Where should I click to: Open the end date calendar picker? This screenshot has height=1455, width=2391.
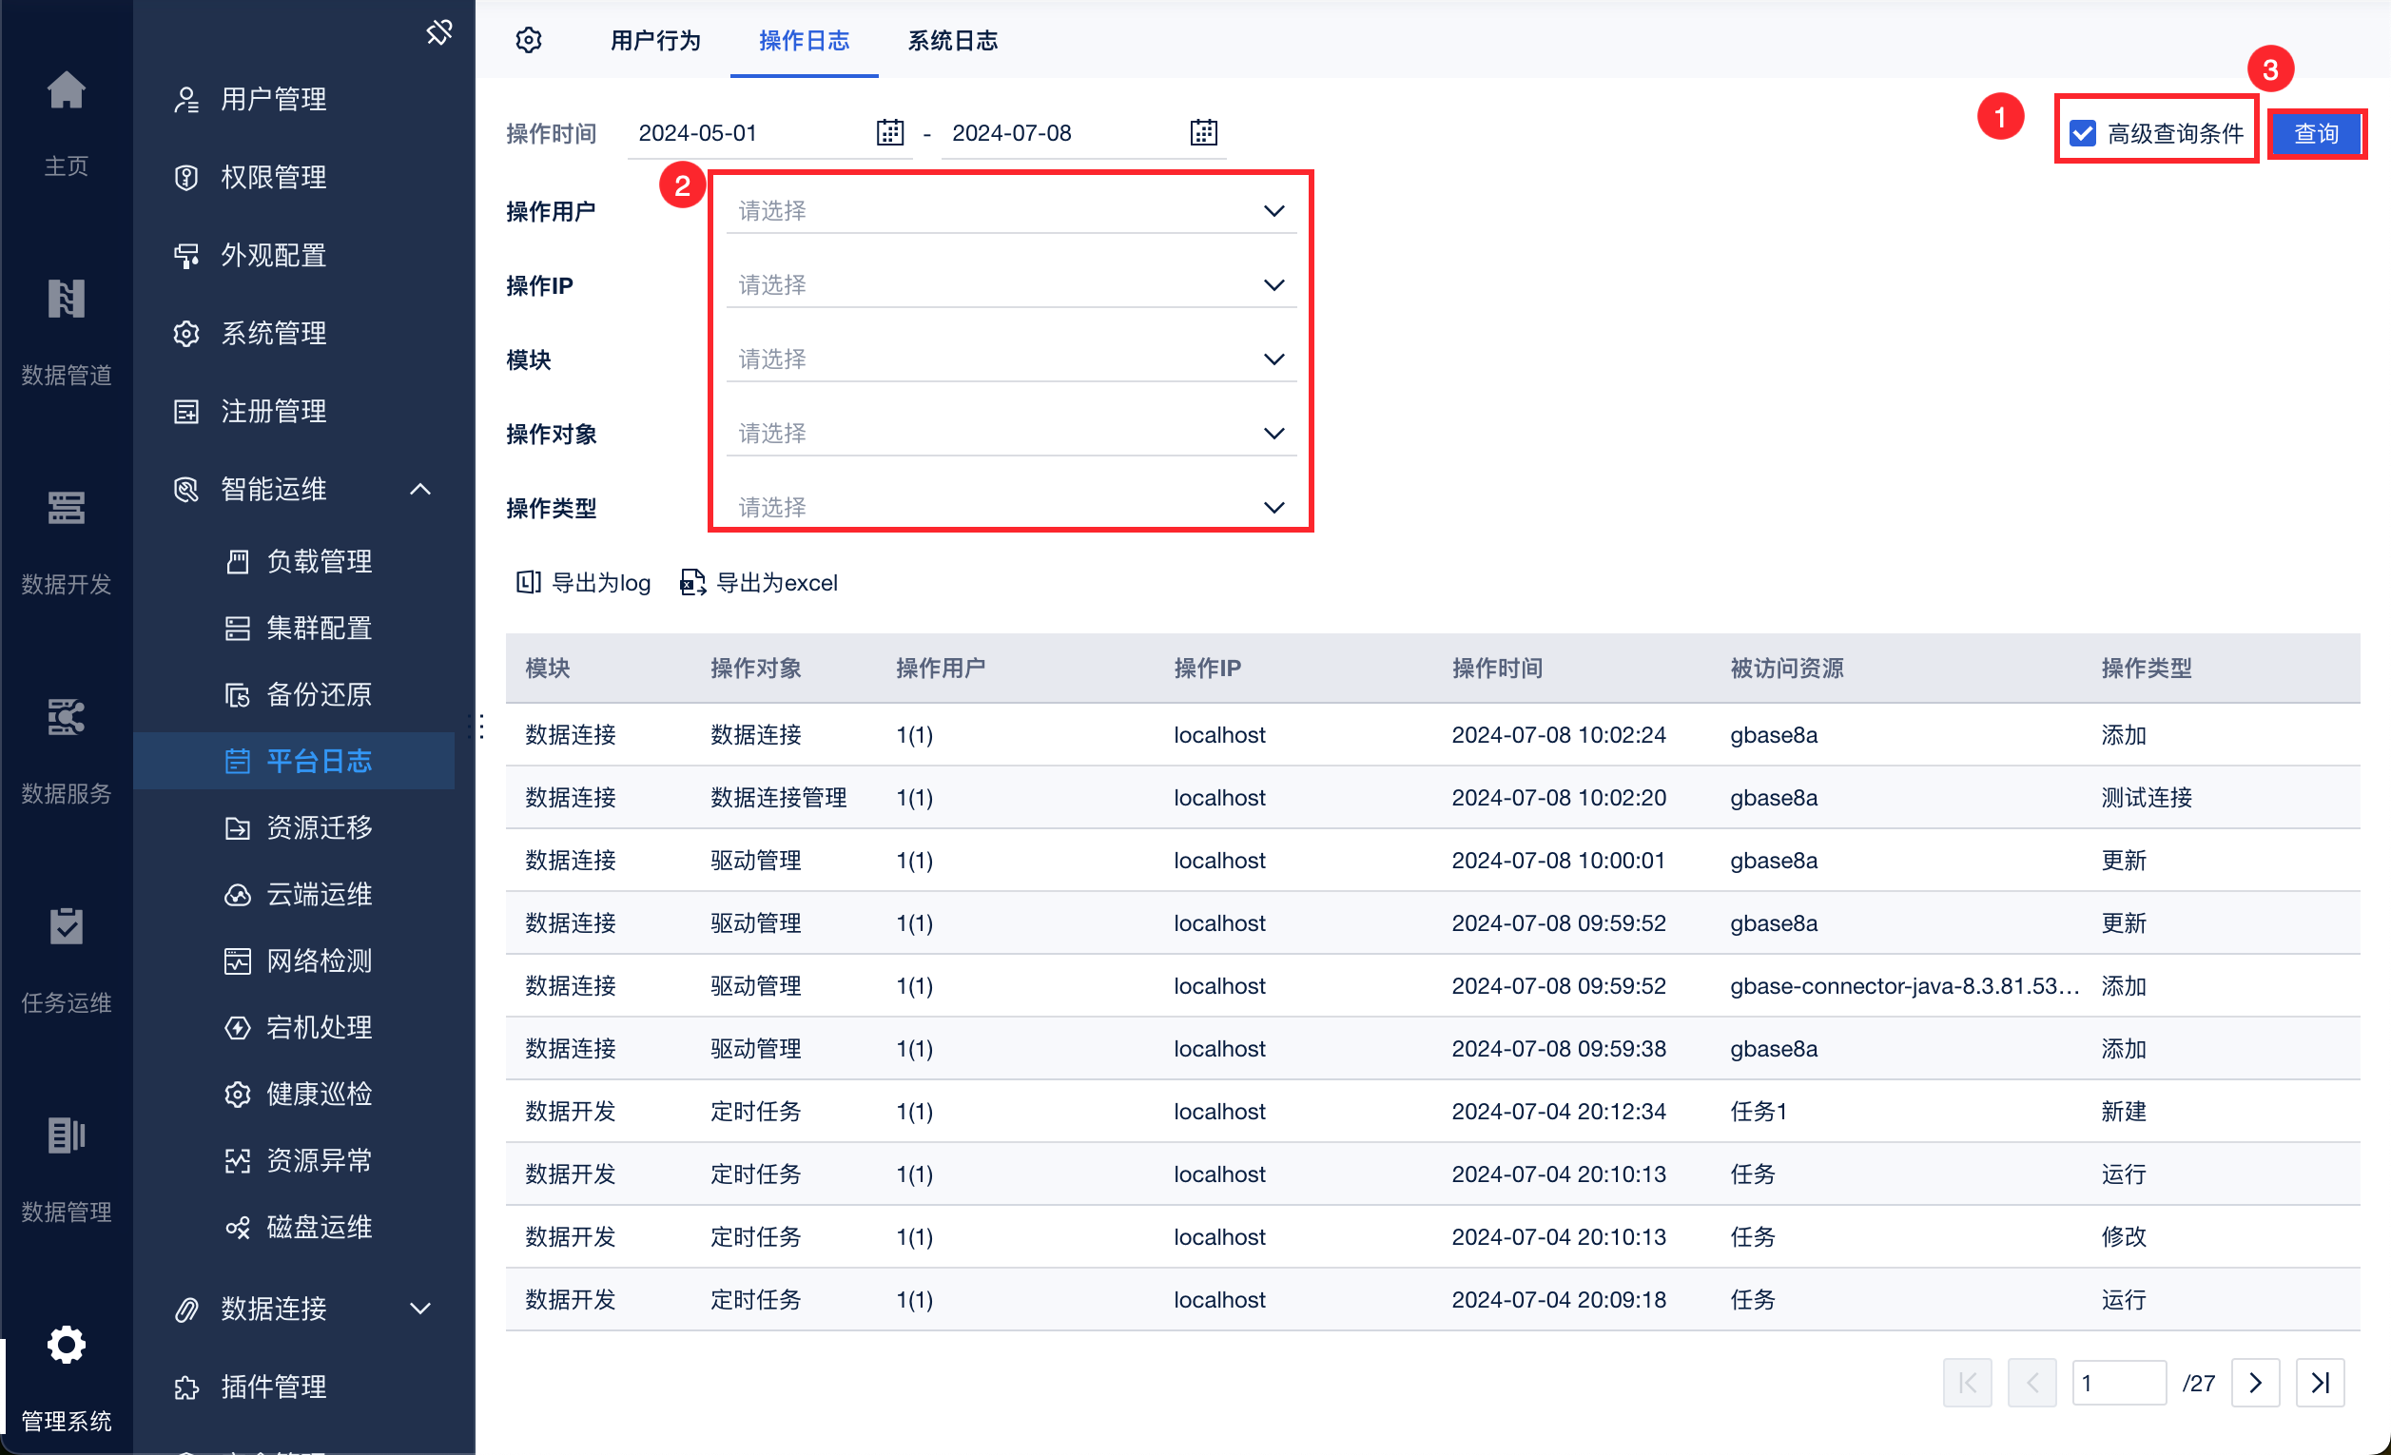click(x=1203, y=133)
